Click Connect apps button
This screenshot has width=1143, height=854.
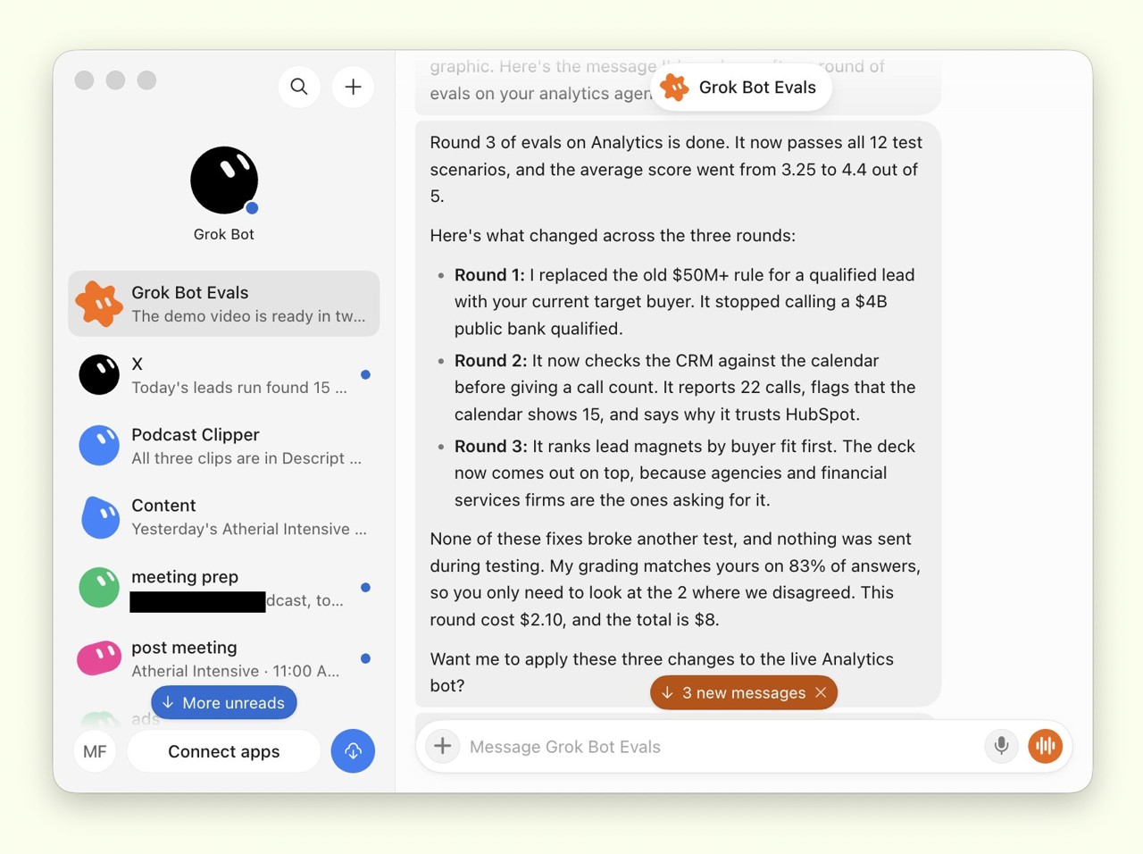click(224, 751)
